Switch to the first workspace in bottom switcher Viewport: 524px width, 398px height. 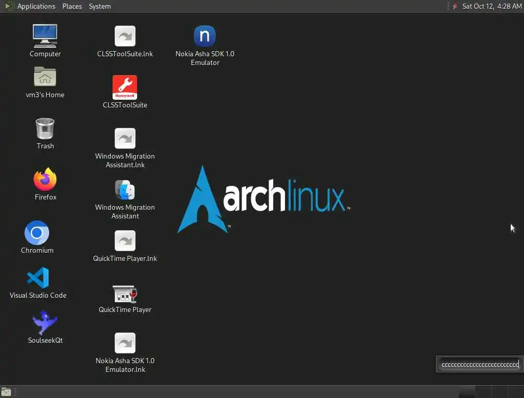coord(467,392)
